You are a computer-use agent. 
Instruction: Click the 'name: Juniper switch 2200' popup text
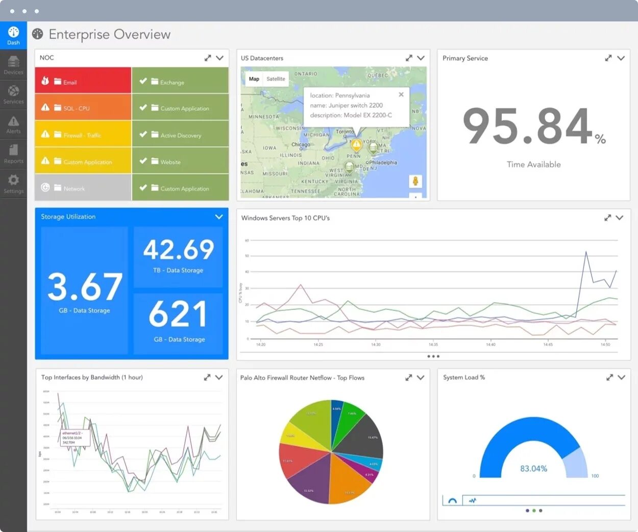tap(347, 105)
